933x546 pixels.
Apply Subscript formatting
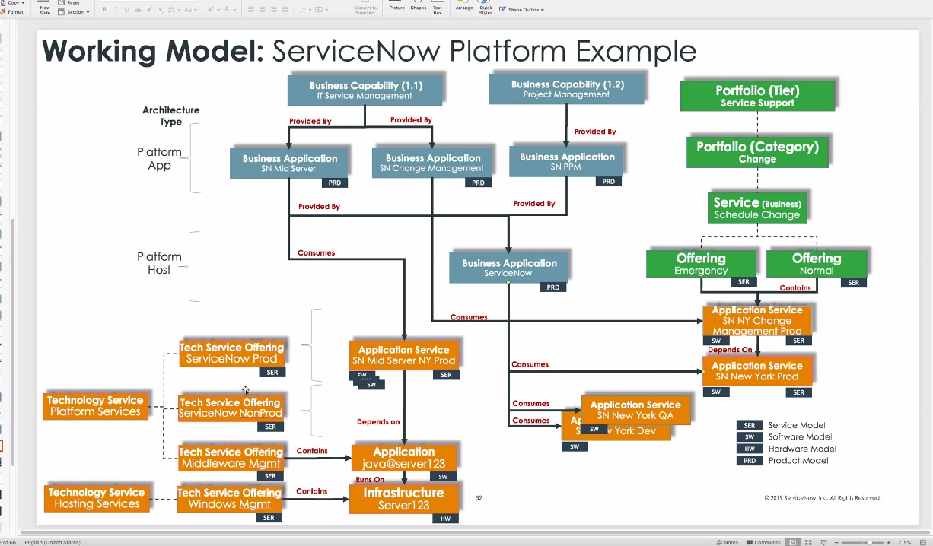161,10
